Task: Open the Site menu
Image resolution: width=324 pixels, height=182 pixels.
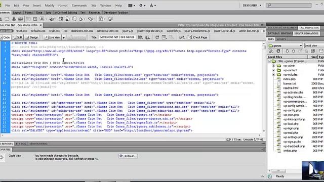Action: coord(94,6)
